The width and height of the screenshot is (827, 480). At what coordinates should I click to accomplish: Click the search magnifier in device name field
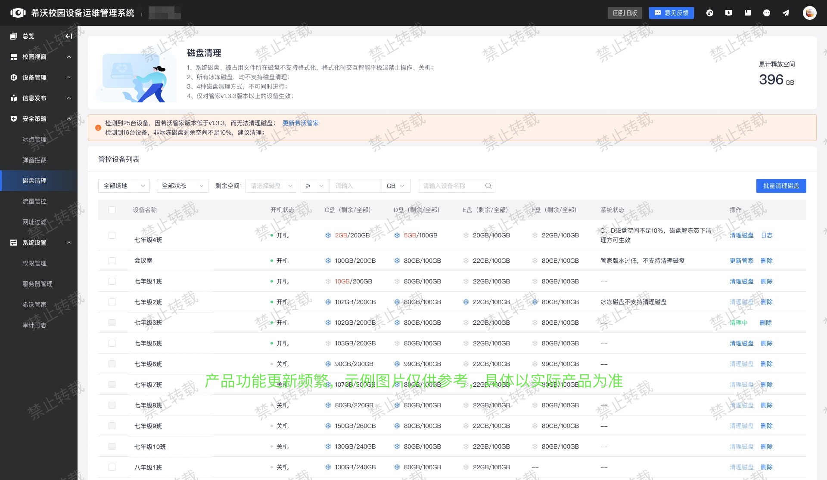(x=488, y=186)
